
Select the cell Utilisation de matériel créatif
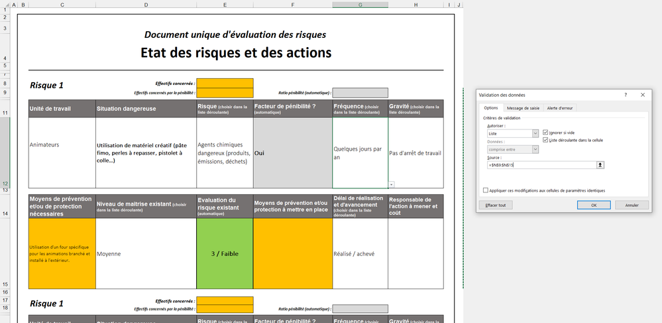click(146, 153)
